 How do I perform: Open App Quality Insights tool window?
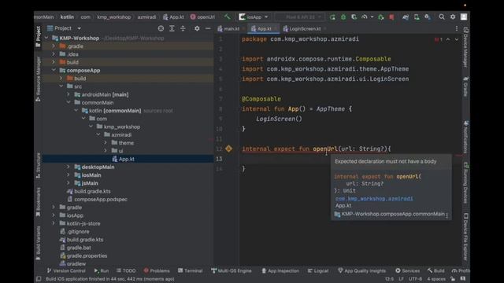click(x=361, y=270)
